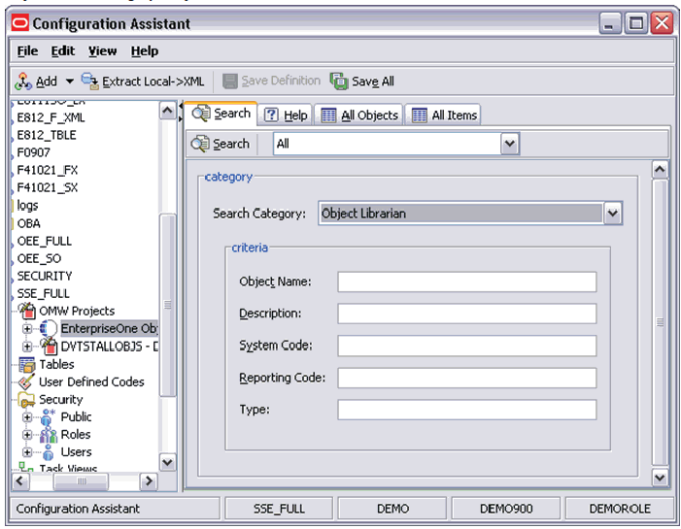Screen dimensions: 681x529
Task: Select F41021_SX in the tree
Action: 48,188
